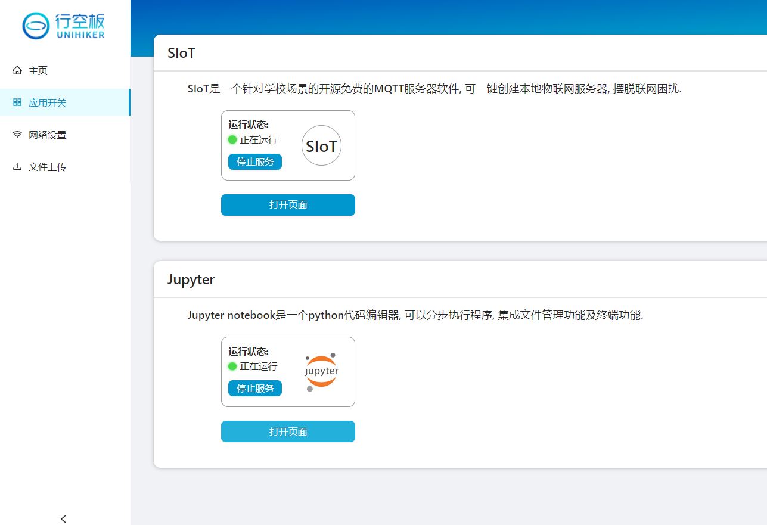Open the Jupyter page with 打开页面
This screenshot has height=525, width=767.
pyautogui.click(x=288, y=431)
